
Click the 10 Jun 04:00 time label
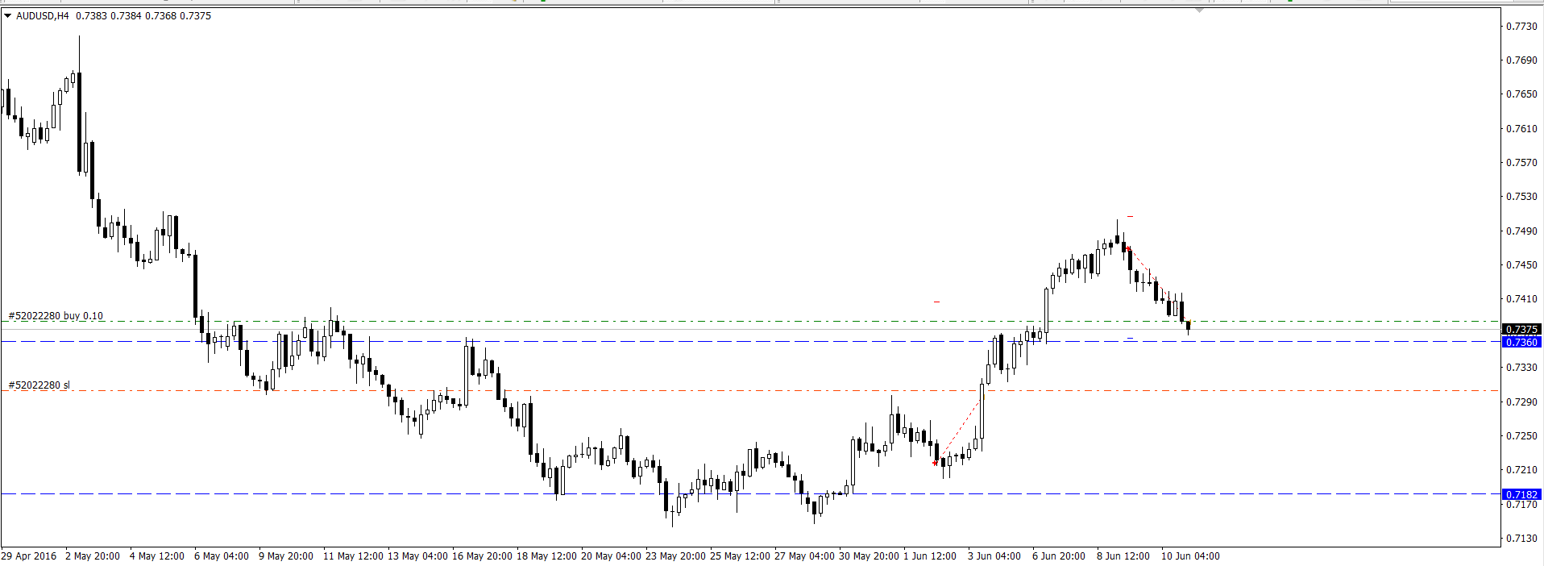pyautogui.click(x=1190, y=556)
